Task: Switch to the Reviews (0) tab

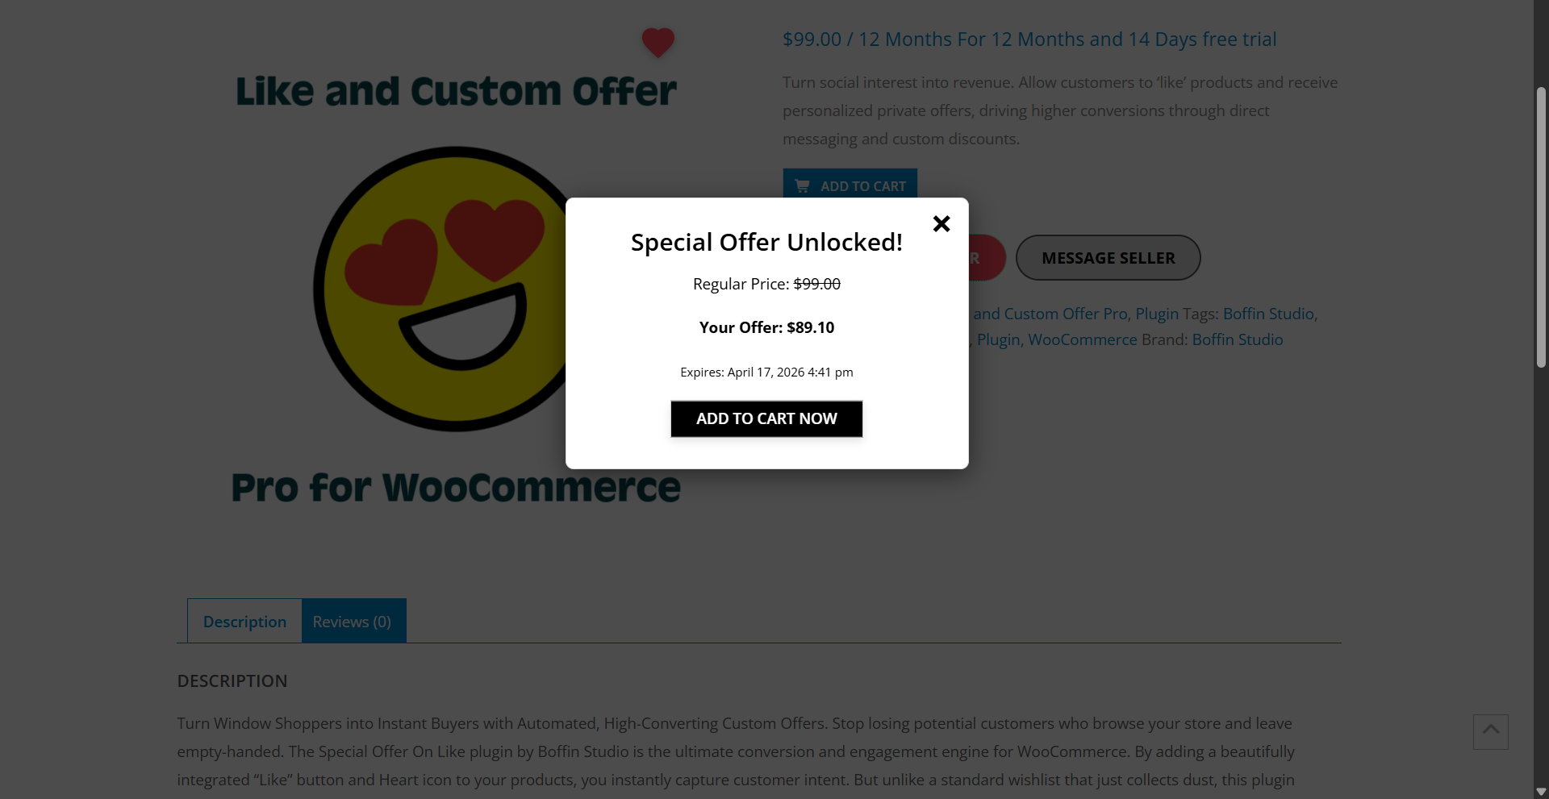Action: tap(352, 621)
